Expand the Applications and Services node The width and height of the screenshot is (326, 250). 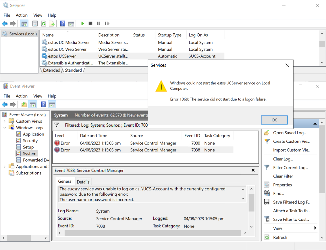click(5, 167)
